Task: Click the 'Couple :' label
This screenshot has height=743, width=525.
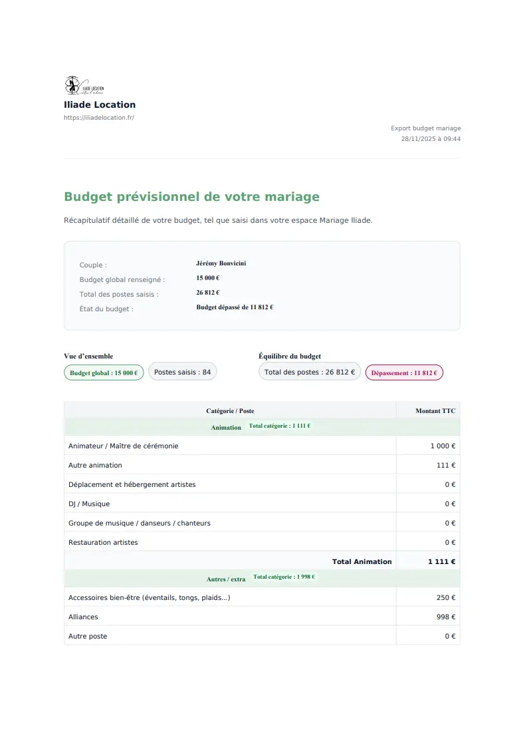Action: click(x=93, y=265)
